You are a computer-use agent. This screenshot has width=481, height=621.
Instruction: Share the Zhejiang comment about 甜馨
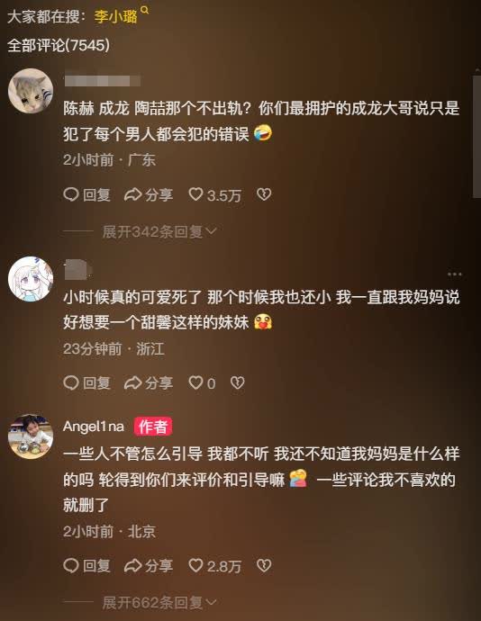pyautogui.click(x=149, y=383)
